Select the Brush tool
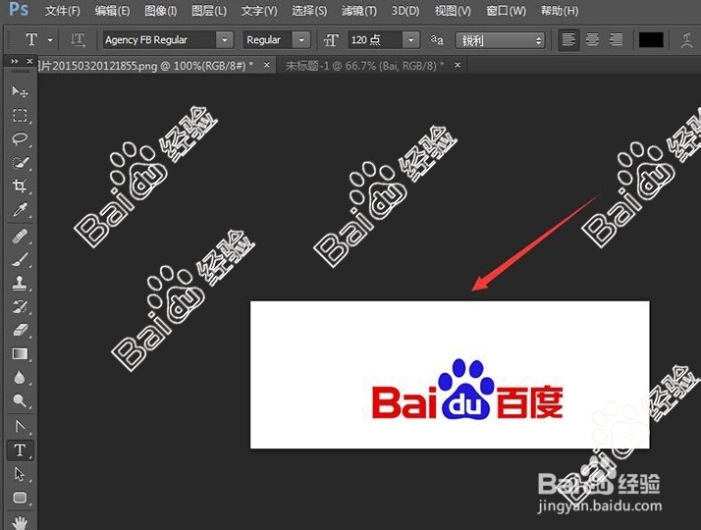Viewport: 701px width, 530px height. (x=20, y=259)
